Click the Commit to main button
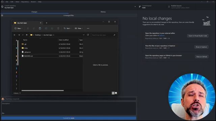216x121 pixels. pyautogui.click(x=69, y=118)
